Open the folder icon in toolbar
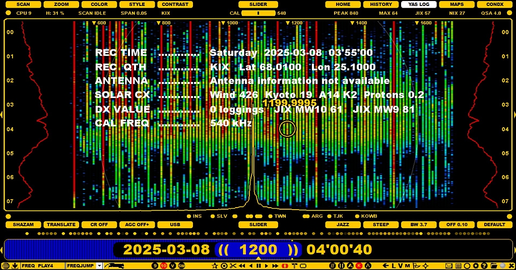516x270 pixels. (494, 265)
